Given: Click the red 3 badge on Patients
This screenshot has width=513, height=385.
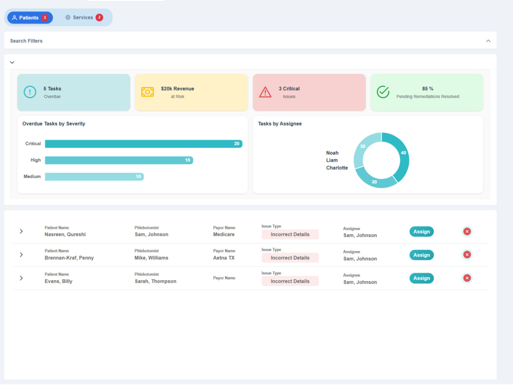Looking at the screenshot, I should click(45, 17).
